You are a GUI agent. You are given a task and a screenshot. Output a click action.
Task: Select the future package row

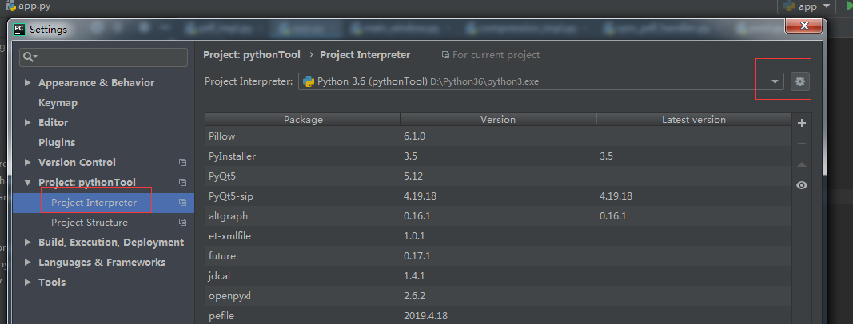(498, 255)
